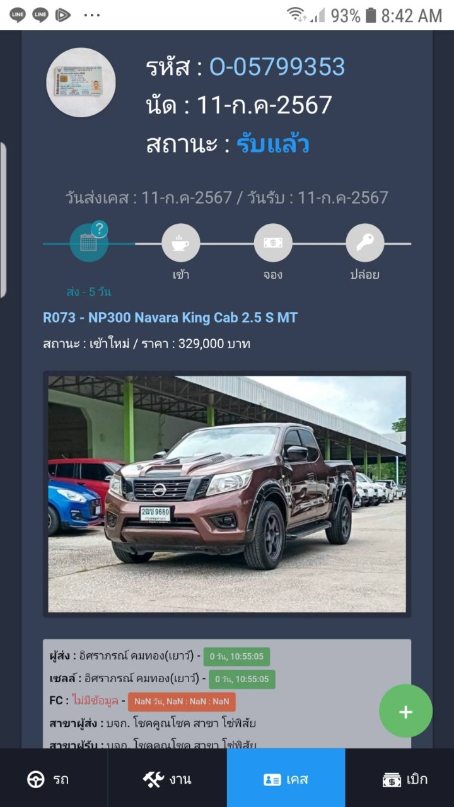Tap the green plus floating button
The image size is (454, 807).
coord(405,711)
